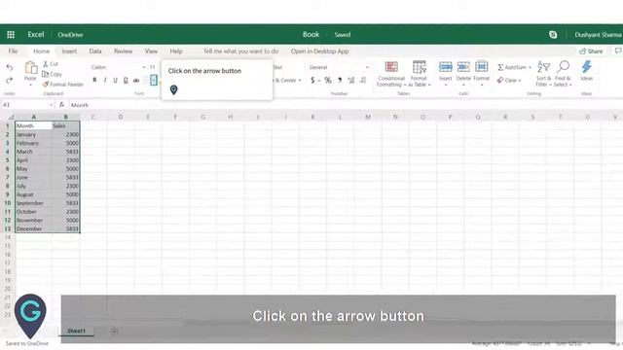Switch to the View ribbon tab

click(151, 52)
